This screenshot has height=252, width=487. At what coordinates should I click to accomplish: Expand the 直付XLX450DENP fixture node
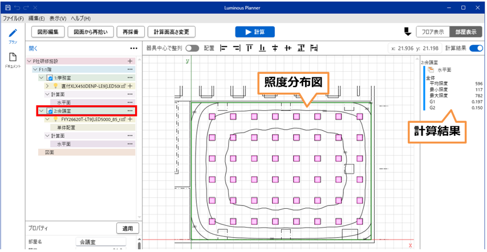[x=47, y=86]
